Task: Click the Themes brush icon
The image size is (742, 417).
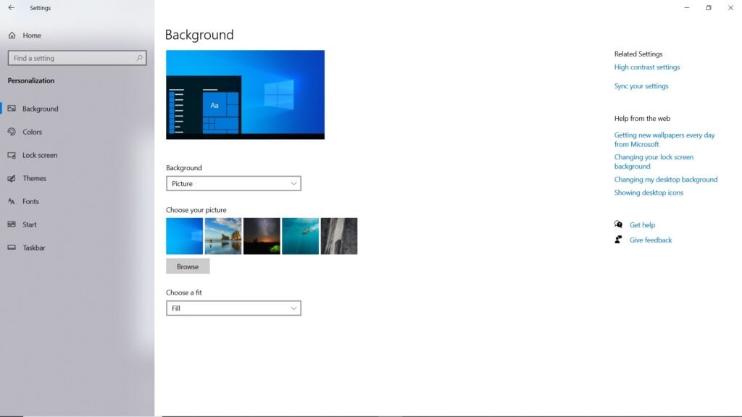Action: click(12, 178)
